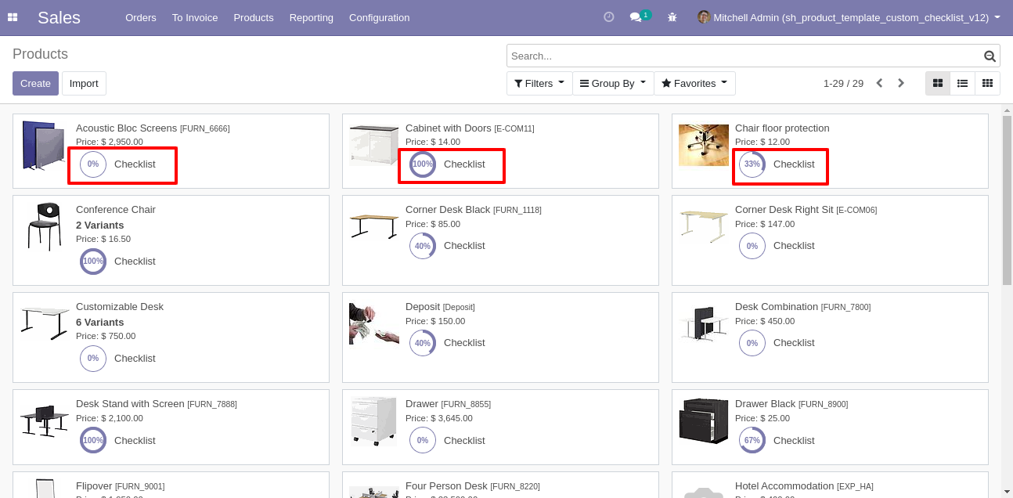The image size is (1013, 498).
Task: Click Desk Stand with Screen 100% progress circle
Action: [93, 440]
